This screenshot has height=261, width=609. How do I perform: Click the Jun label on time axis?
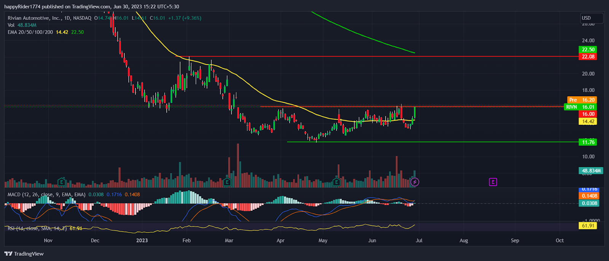point(372,240)
